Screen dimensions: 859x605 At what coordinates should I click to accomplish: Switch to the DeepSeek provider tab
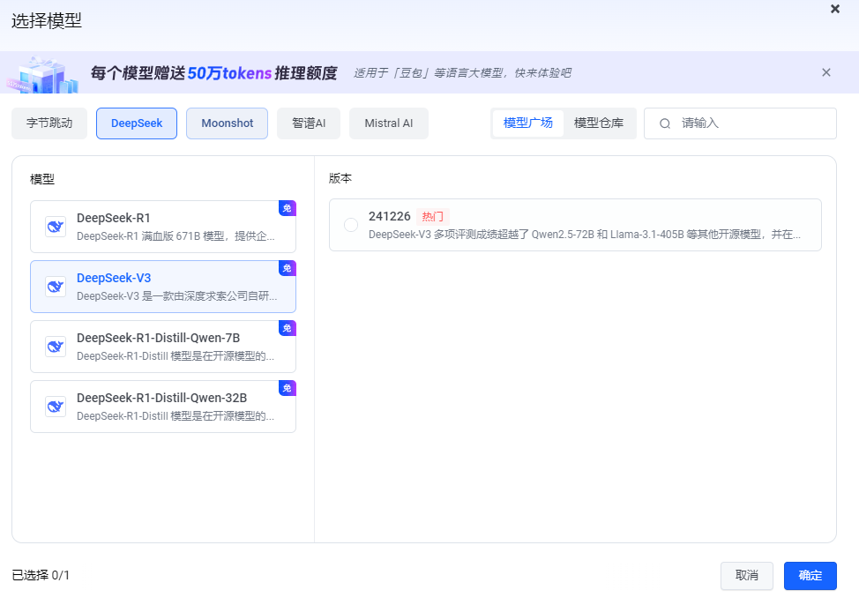click(137, 123)
